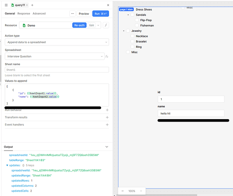Add an Event handler with plus icon
The image size is (233, 196).
pyautogui.click(x=107, y=125)
